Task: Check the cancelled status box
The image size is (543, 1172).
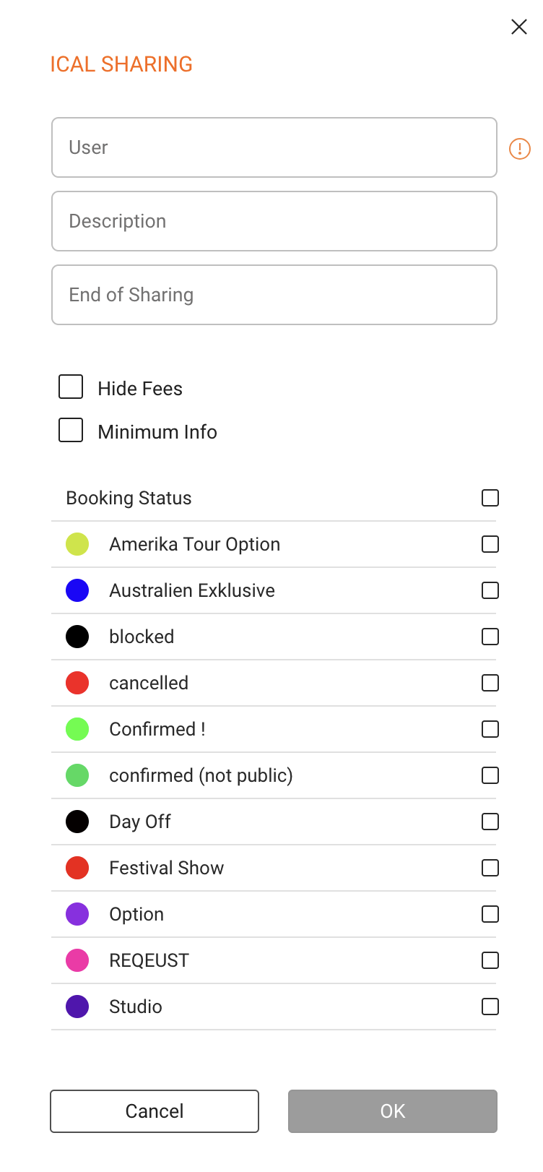Action: point(490,683)
